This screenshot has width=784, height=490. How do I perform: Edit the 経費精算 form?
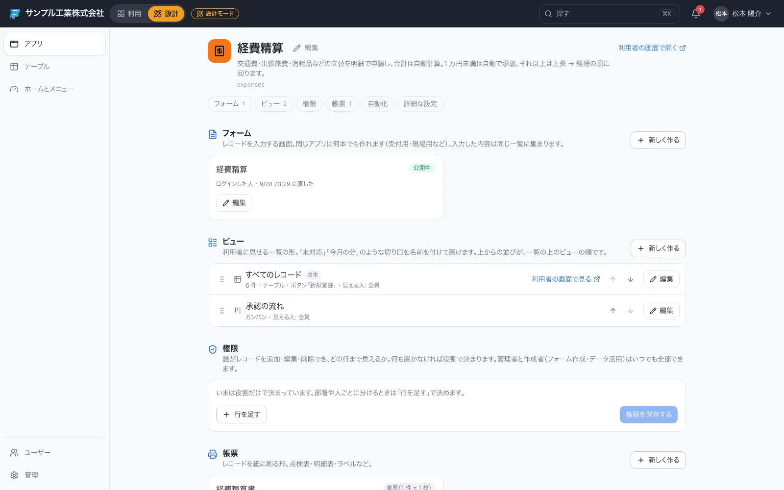[x=234, y=203]
